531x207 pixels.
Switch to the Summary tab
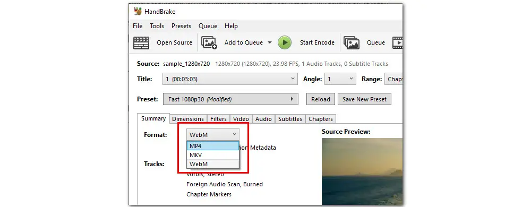pyautogui.click(x=153, y=119)
